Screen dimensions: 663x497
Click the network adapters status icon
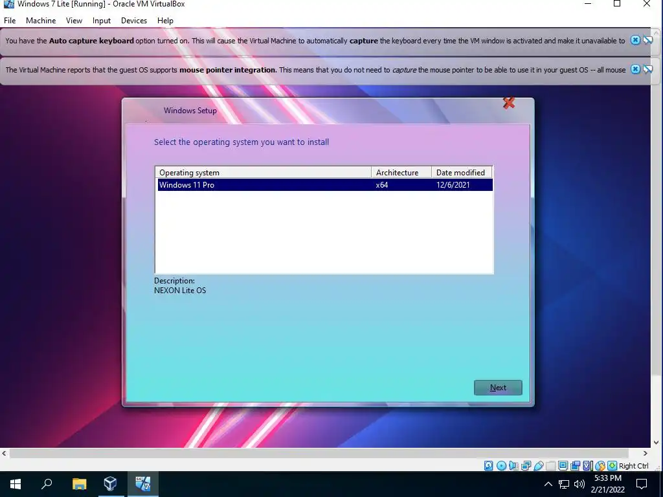[526, 466]
